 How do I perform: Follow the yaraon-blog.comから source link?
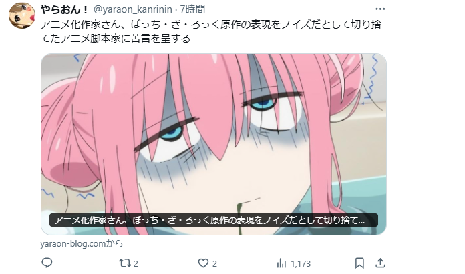point(82,244)
